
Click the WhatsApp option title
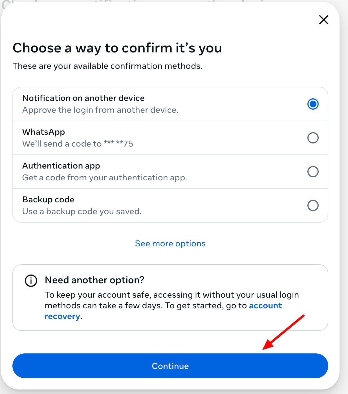(44, 132)
